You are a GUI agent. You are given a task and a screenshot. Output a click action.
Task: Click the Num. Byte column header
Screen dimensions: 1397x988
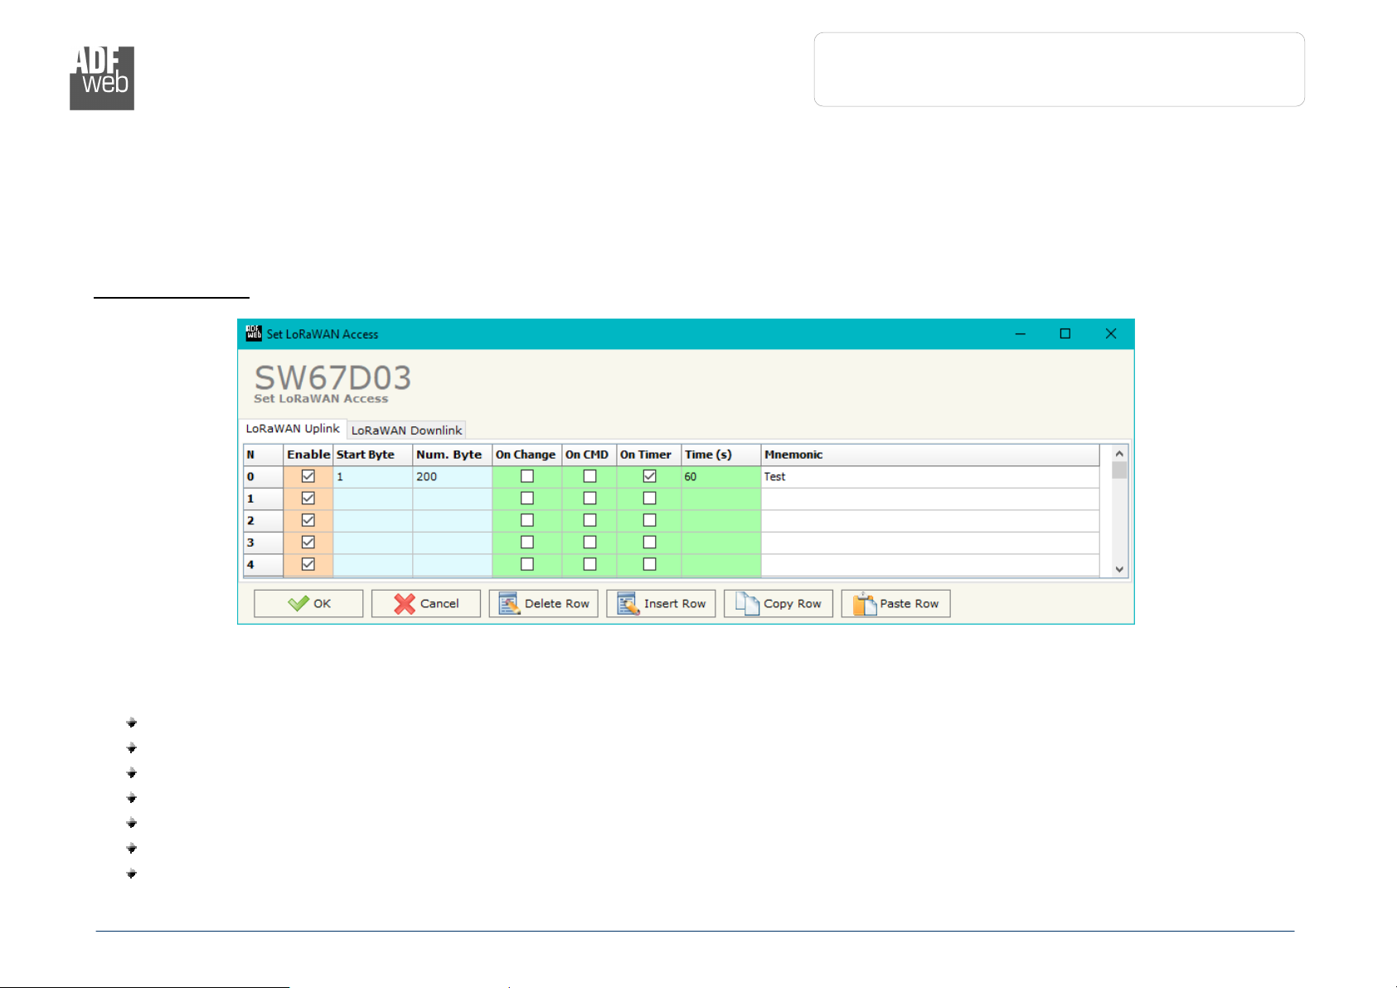pos(453,455)
